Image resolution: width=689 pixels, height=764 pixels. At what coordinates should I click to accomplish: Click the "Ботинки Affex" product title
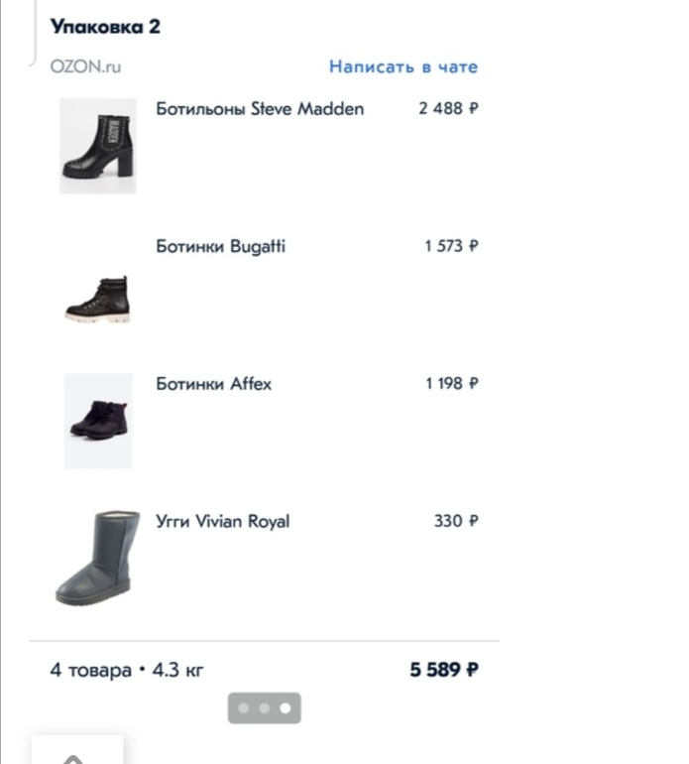[x=213, y=384]
